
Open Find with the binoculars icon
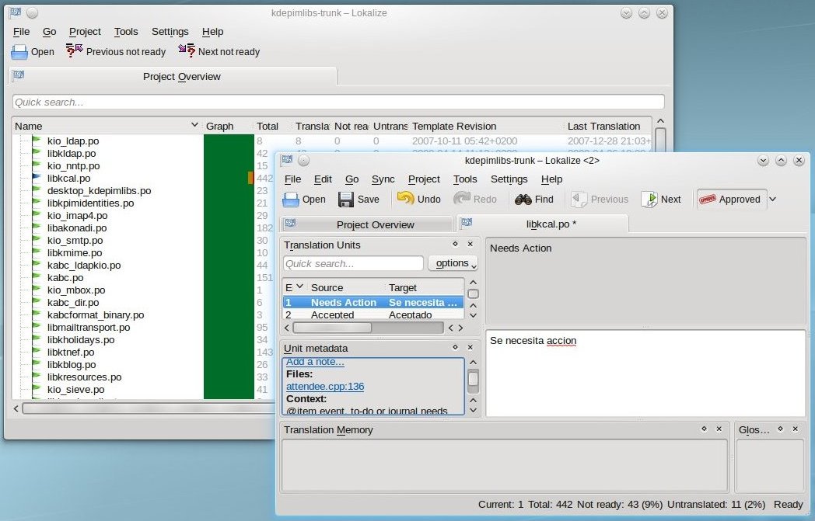tap(523, 200)
